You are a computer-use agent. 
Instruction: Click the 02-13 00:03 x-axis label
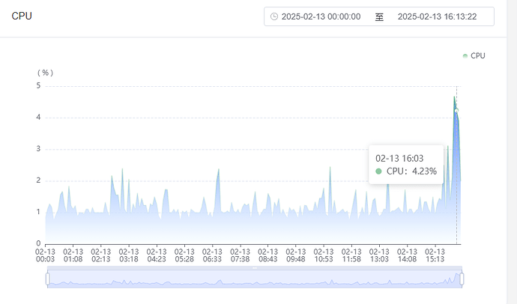pos(45,255)
